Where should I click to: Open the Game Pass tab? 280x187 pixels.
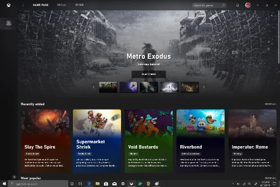pyautogui.click(x=40, y=5)
